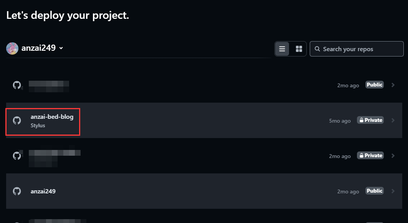Click chevron on third repo row

point(393,156)
